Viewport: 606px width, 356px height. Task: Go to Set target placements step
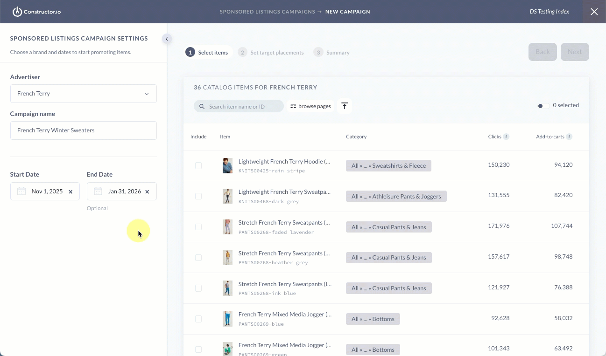pos(271,52)
